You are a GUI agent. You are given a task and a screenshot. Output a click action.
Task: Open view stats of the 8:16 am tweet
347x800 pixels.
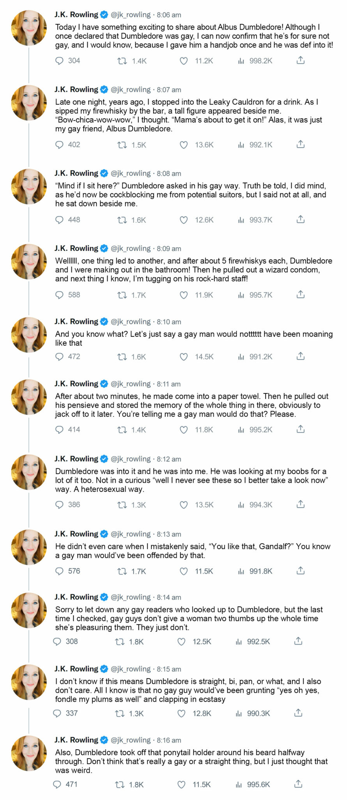coord(239,784)
